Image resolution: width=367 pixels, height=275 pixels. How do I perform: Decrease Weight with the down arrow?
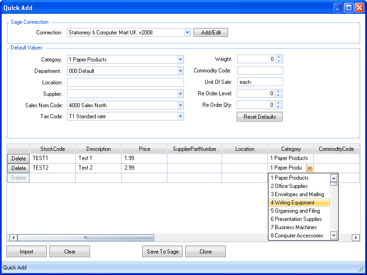278,61
